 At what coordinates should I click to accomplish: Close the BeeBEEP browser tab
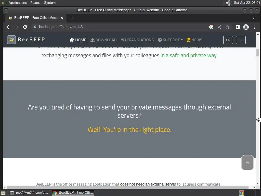coord(62,18)
